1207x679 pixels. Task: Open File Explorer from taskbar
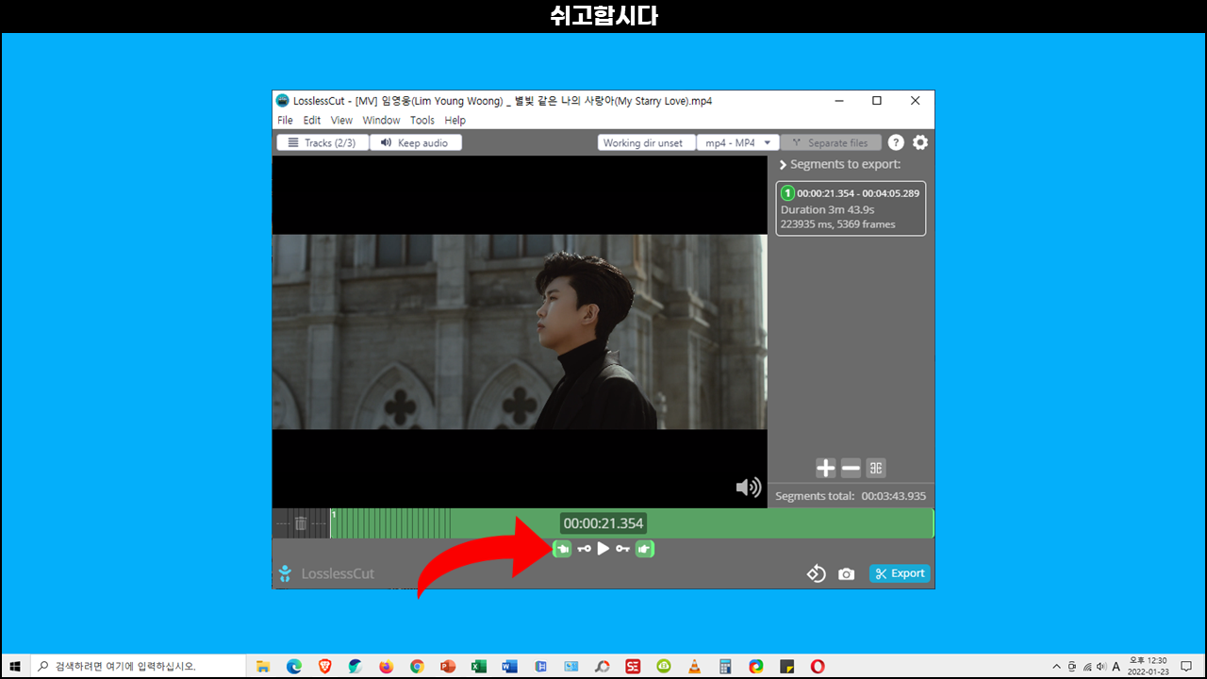coord(263,666)
